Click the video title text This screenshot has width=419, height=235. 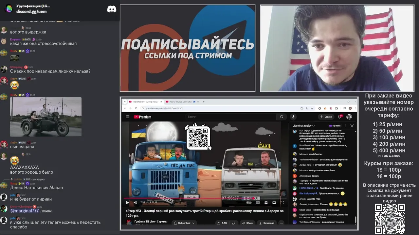(205, 213)
